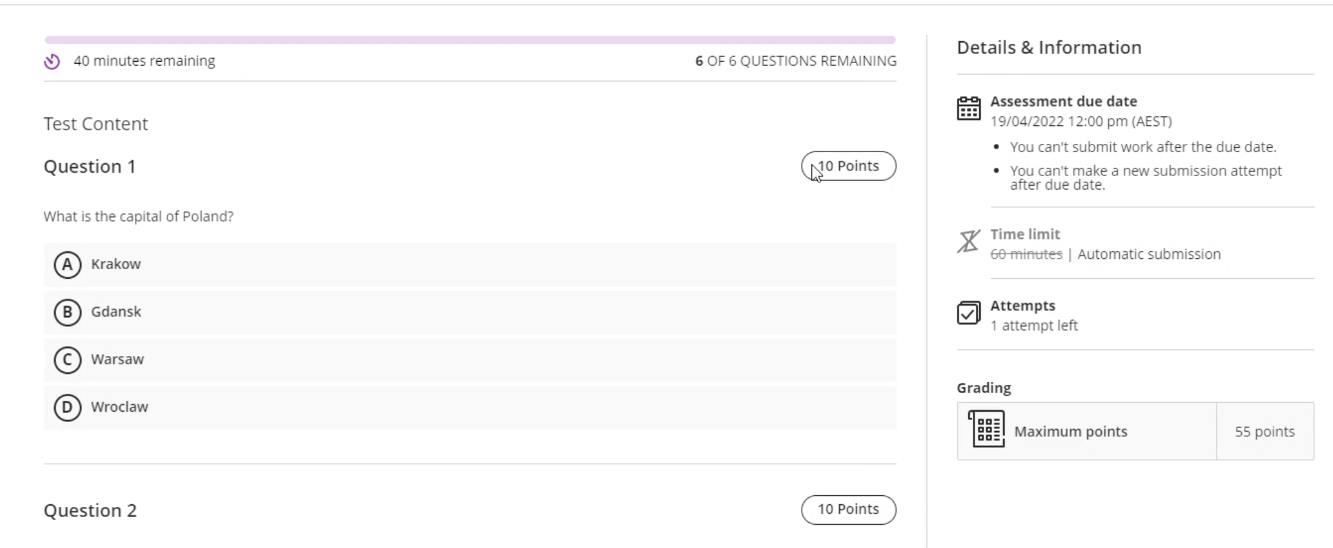
Task: Click the 40 minutes remaining text
Action: 144,61
